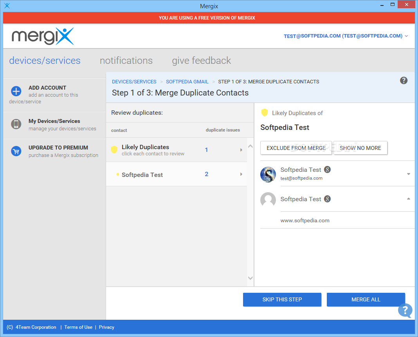The height and width of the screenshot is (337, 418).
Task: Click the SKIP THIS STEP button
Action: [x=282, y=299]
